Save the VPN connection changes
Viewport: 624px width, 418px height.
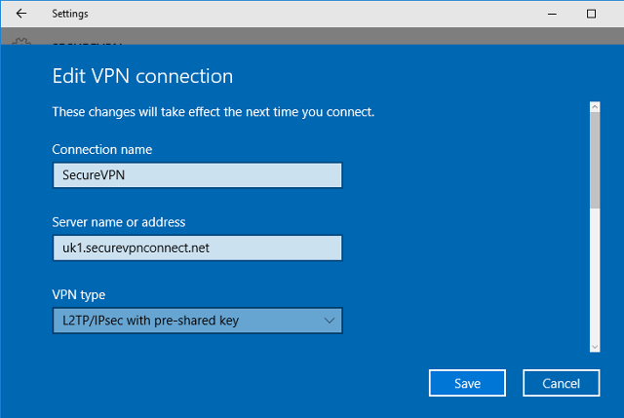pyautogui.click(x=467, y=383)
